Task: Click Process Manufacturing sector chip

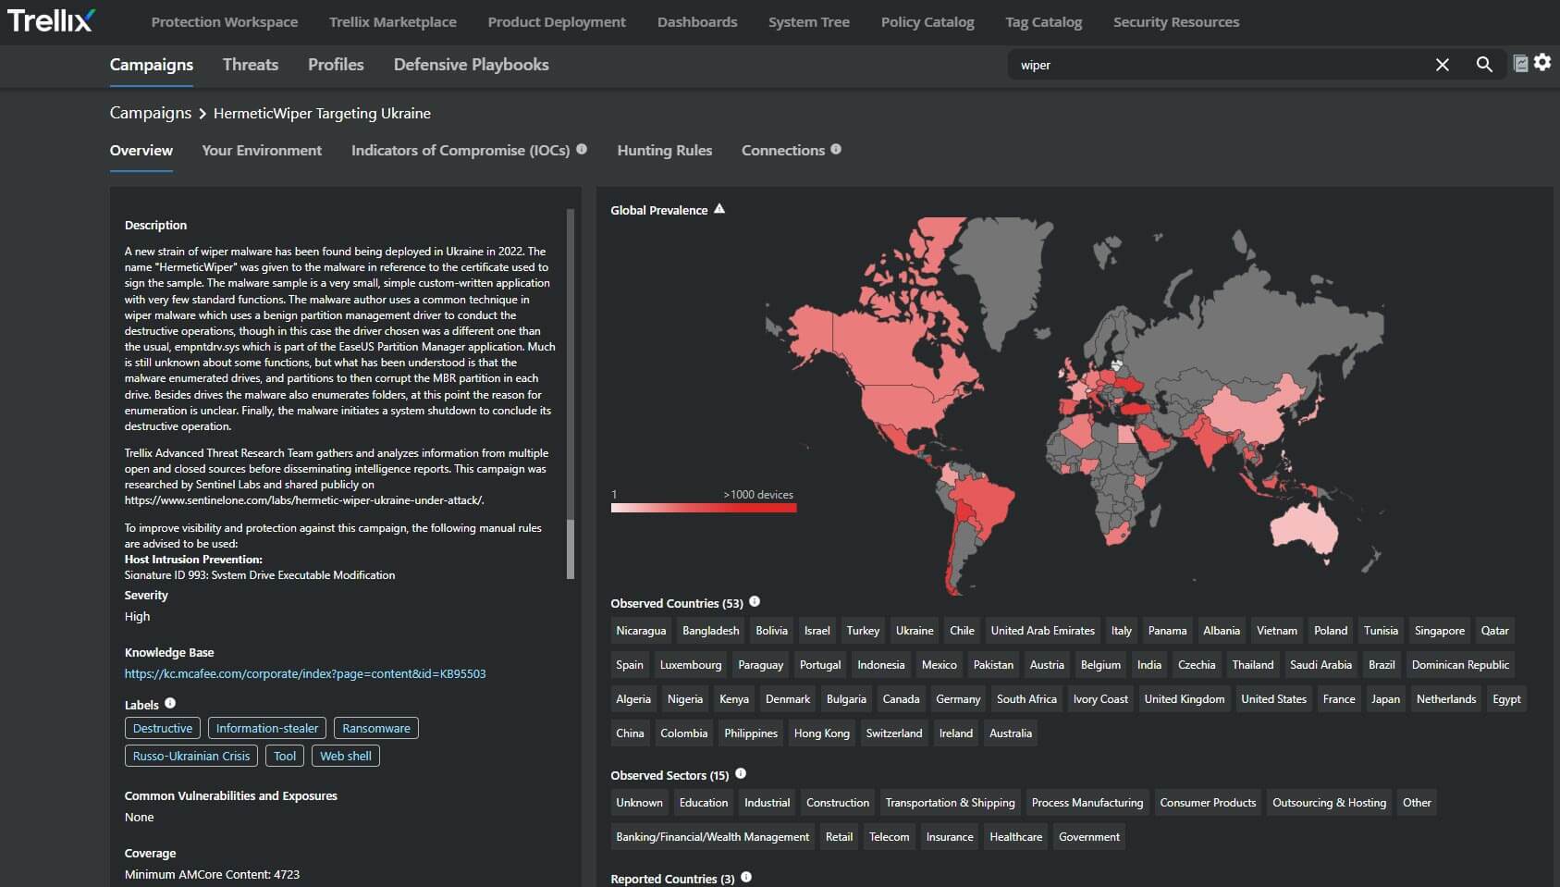Action: pos(1087,803)
